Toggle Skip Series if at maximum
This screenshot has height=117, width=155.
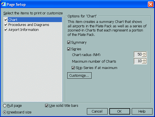[x=73, y=68]
